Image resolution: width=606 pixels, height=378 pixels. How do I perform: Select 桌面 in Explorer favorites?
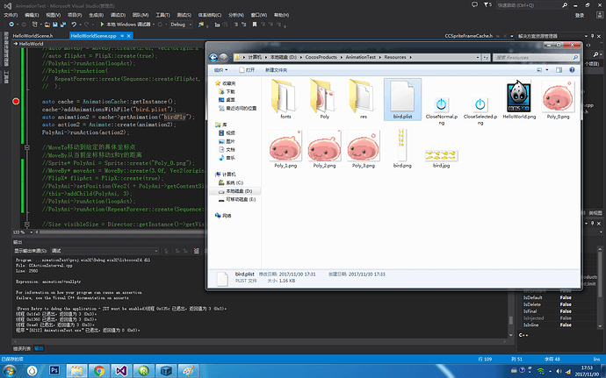pos(227,100)
